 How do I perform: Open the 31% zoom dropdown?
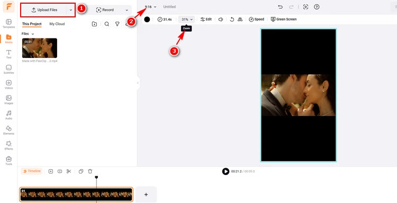tap(187, 20)
